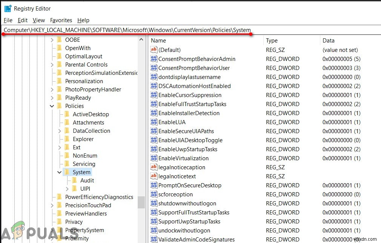Open the Edit menu
Image resolution: width=381 pixels, height=243 pixels.
tap(23, 20)
